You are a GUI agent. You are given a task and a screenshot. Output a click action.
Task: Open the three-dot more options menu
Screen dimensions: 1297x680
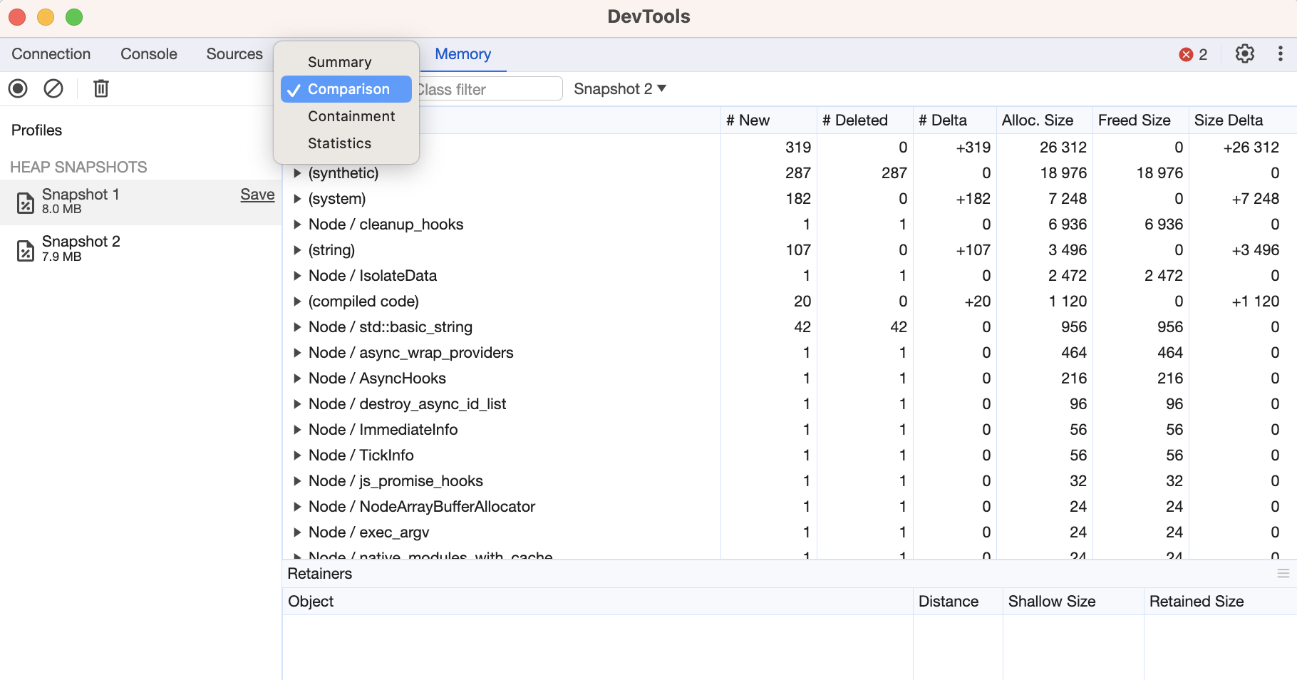pyautogui.click(x=1280, y=54)
